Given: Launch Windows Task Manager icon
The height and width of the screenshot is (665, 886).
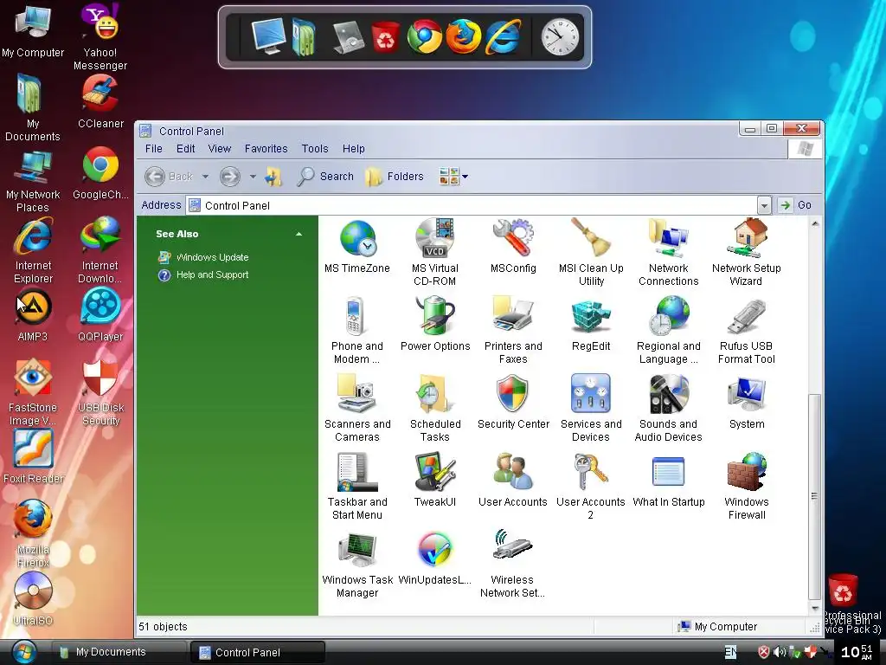Looking at the screenshot, I should (x=357, y=565).
